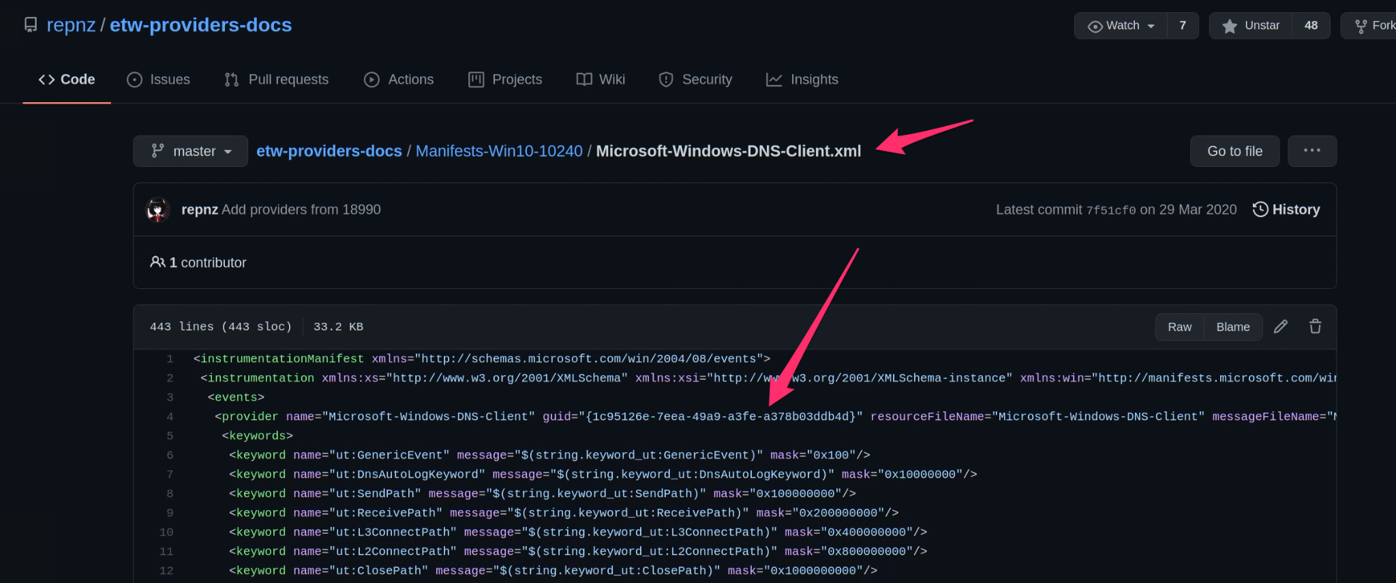Image resolution: width=1396 pixels, height=583 pixels.
Task: Click the ut:L3ConnectPath keyword line
Action: (x=578, y=532)
